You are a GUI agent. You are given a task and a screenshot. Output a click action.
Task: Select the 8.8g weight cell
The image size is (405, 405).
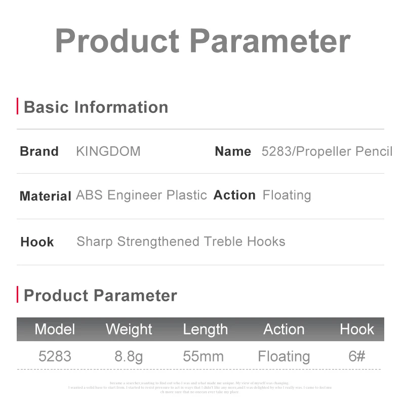[x=129, y=357]
